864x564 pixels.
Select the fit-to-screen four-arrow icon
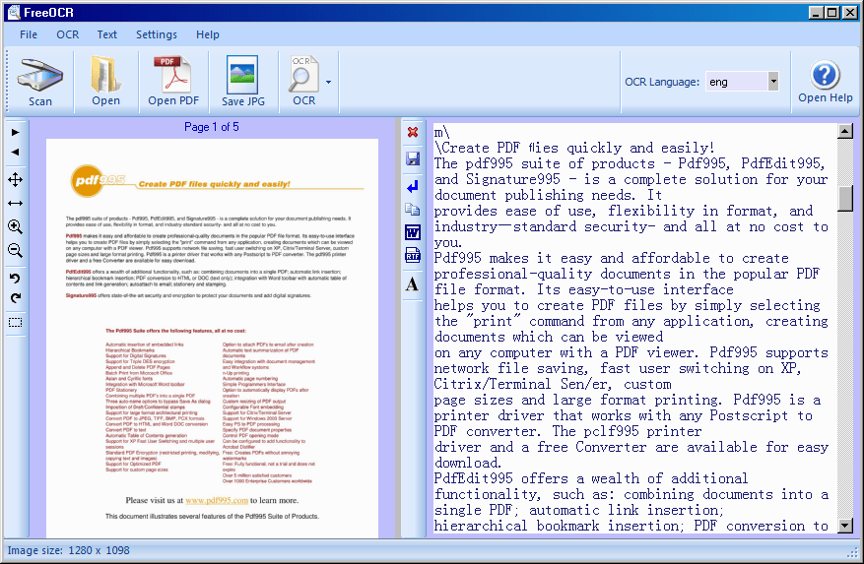[16, 179]
